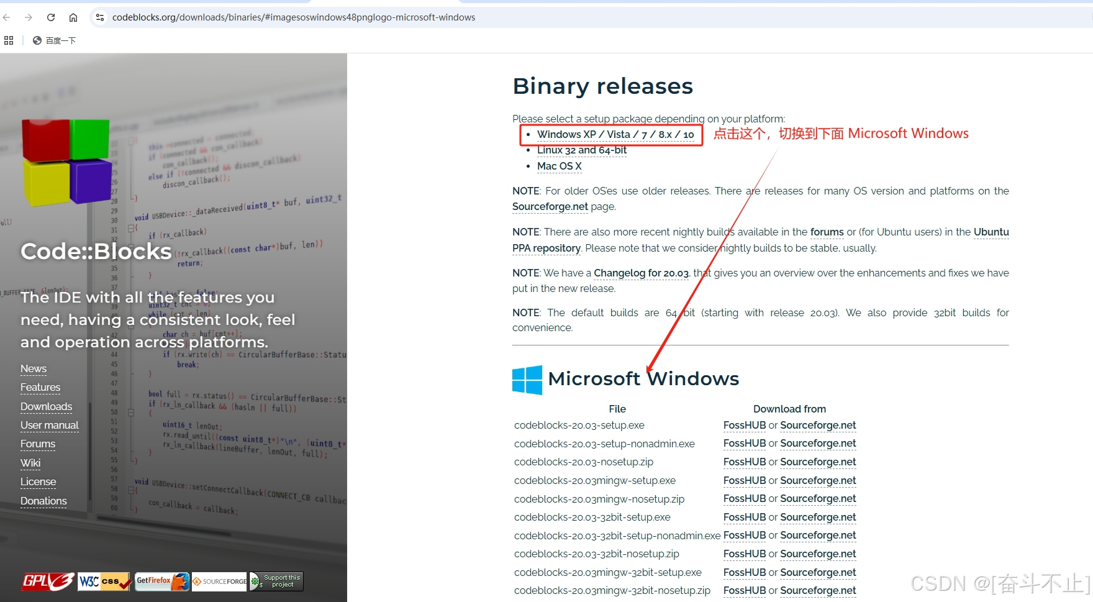This screenshot has width=1093, height=602.
Task: Download codeblocks-20.03mingw-32bit-nosetup.zip from Sourceforge.net
Action: (818, 591)
